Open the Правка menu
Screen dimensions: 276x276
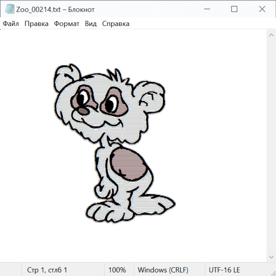click(36, 24)
